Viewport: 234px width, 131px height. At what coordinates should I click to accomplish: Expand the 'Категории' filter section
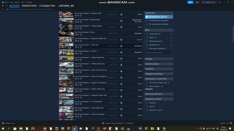tap(159, 59)
